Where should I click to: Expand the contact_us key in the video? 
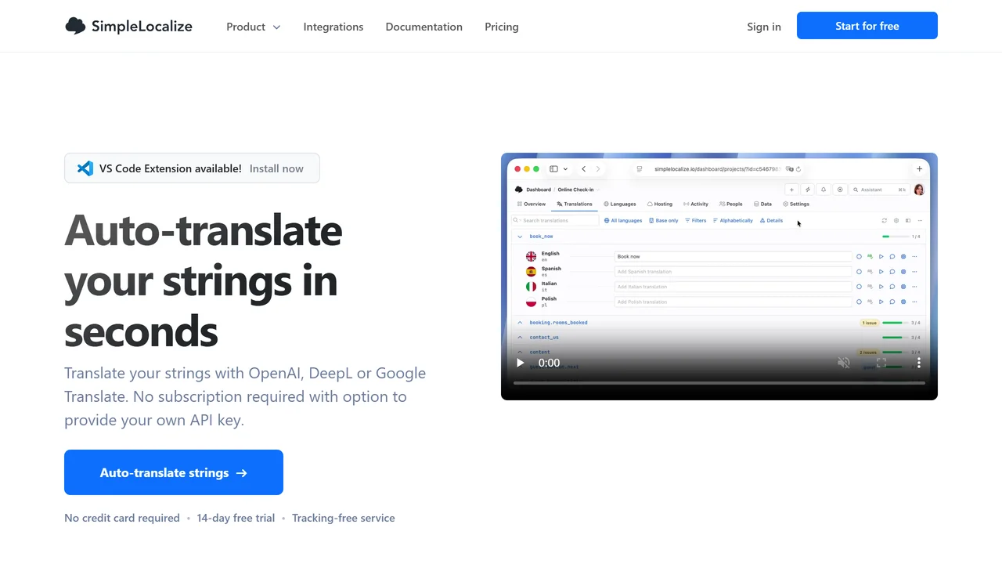[x=520, y=338]
